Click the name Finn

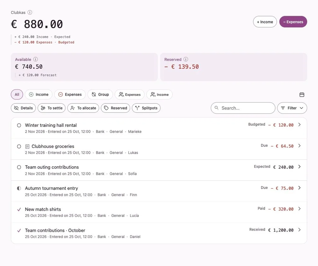(x=134, y=195)
